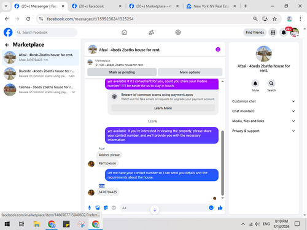Open the $1,100 listing link under Marketplace
307x230 pixels.
(119, 65)
